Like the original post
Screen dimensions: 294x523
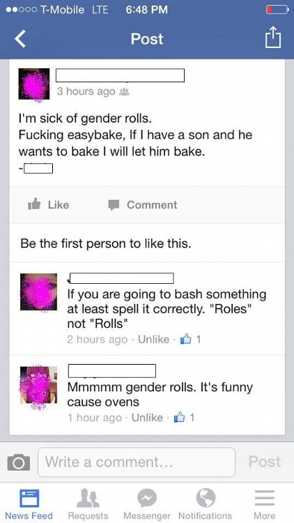(49, 204)
